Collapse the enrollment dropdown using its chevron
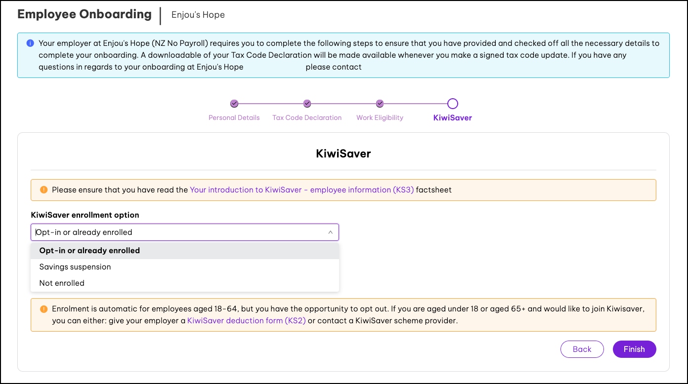The width and height of the screenshot is (688, 384). point(330,232)
